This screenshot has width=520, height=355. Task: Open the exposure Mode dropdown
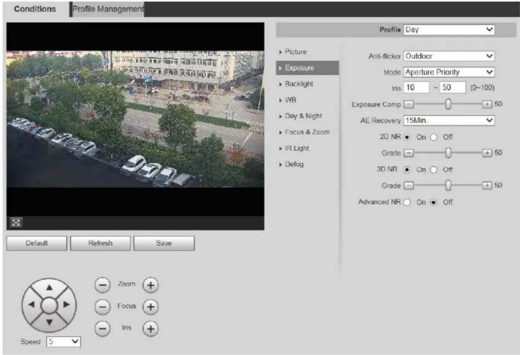point(449,72)
